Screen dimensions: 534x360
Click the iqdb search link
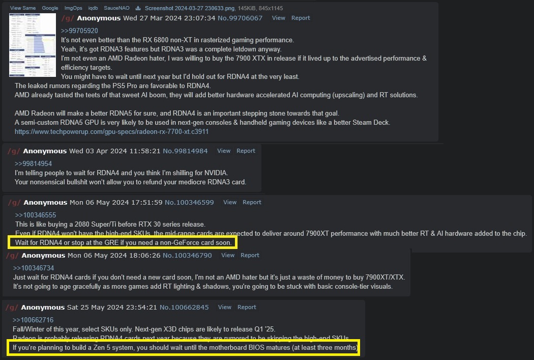click(x=93, y=8)
